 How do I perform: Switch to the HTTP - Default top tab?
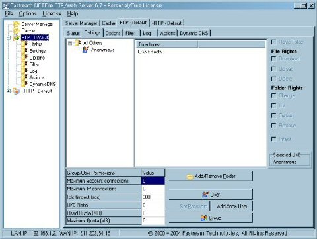click(x=166, y=23)
